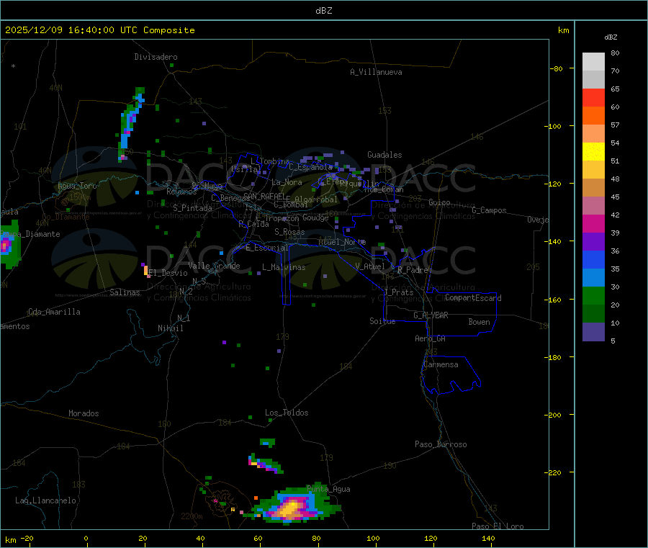Click the 'Carmensa' label
The width and height of the screenshot is (648, 548).
[x=441, y=364]
